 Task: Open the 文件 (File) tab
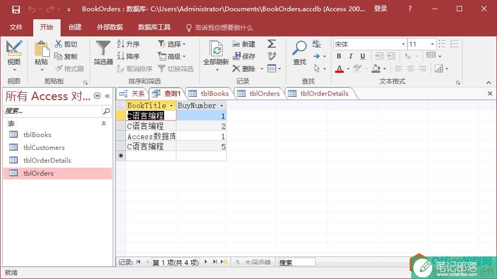tap(16, 27)
